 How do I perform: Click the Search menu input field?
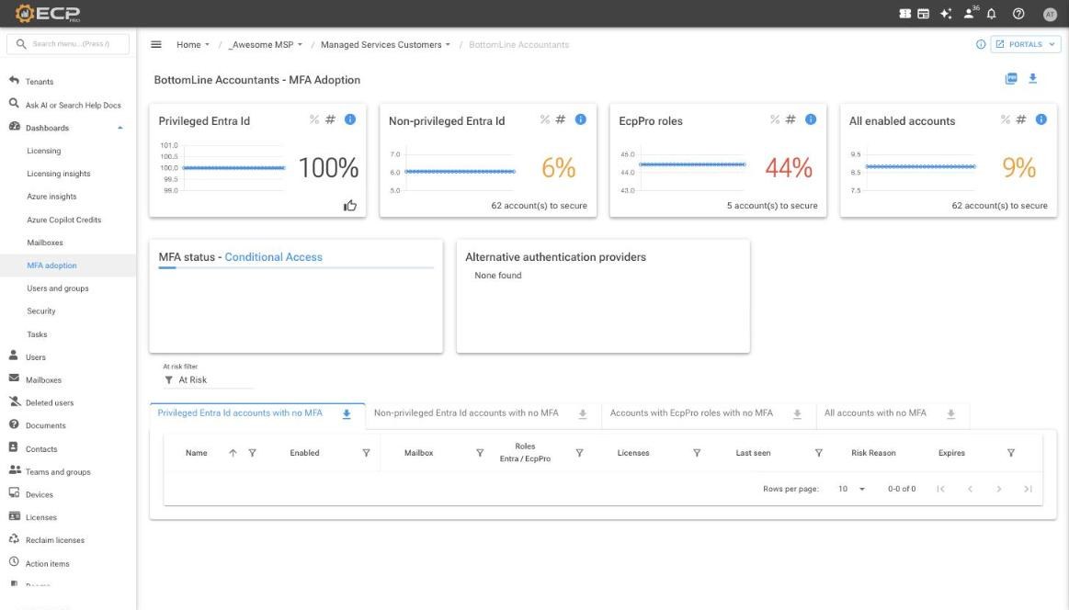[68, 43]
